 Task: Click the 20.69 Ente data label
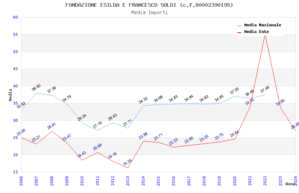97,147
